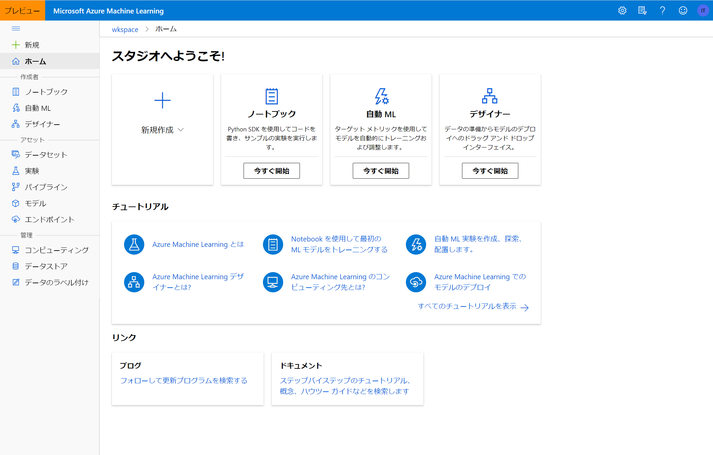
Task: Open settings gear in top bar
Action: pyautogui.click(x=622, y=10)
